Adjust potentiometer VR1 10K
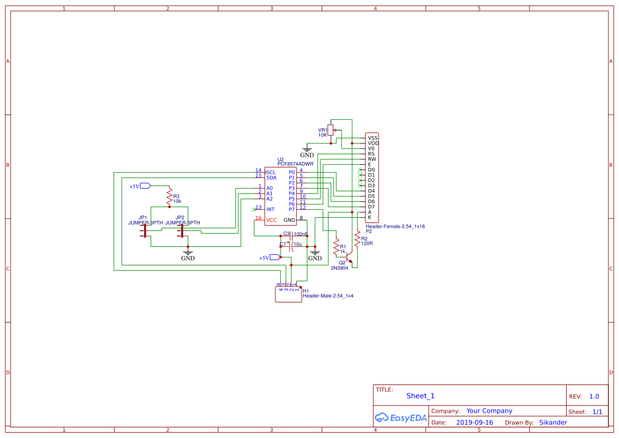Viewport: 619px width, 438px height. pyautogui.click(x=331, y=131)
